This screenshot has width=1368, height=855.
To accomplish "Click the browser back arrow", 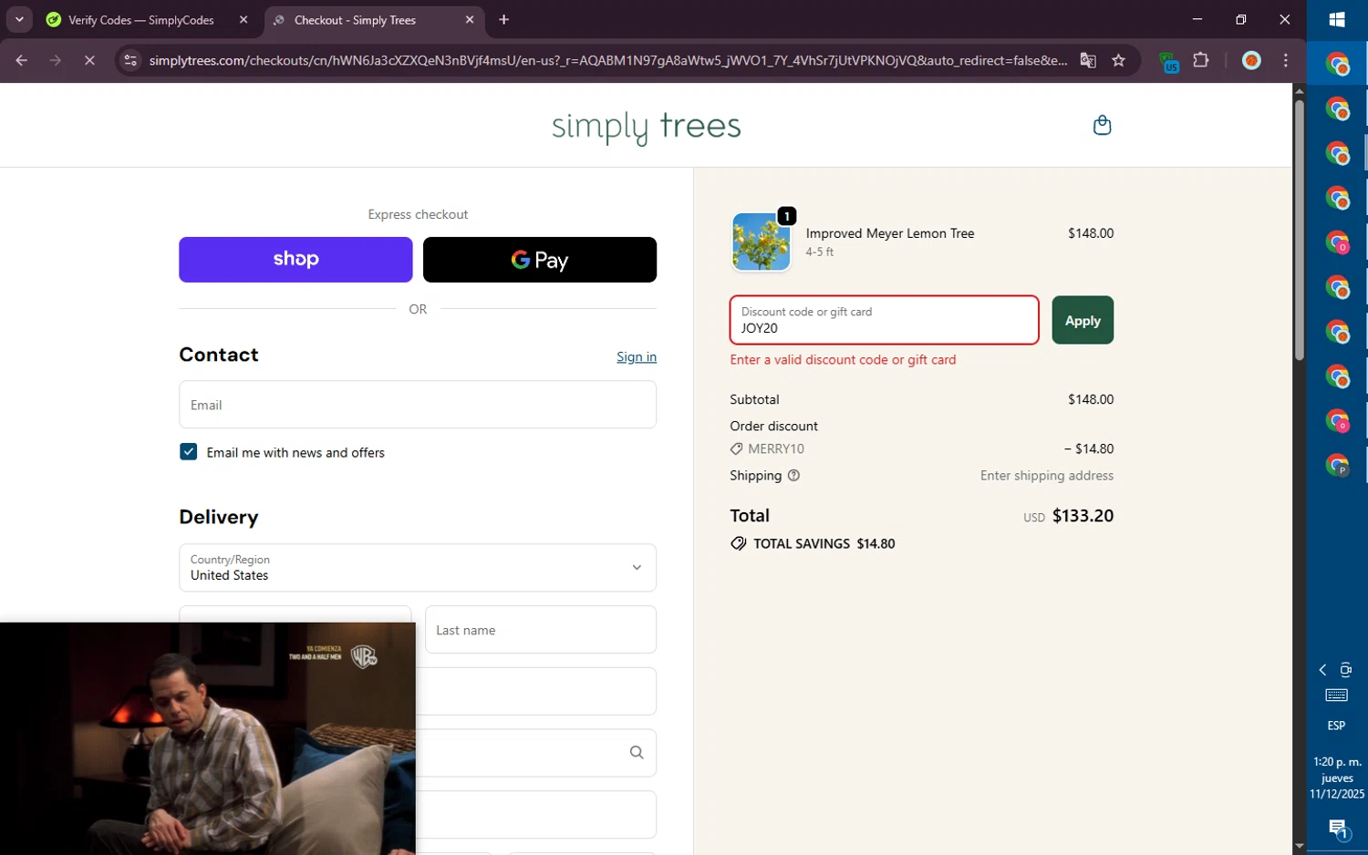I will [x=21, y=60].
